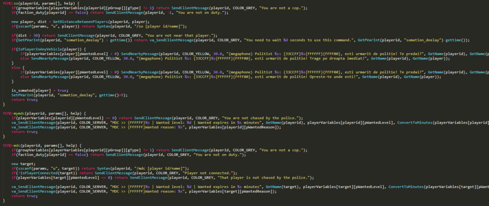
Task: Click "return true;" in the mymdc command
Action: tap(24, 132)
